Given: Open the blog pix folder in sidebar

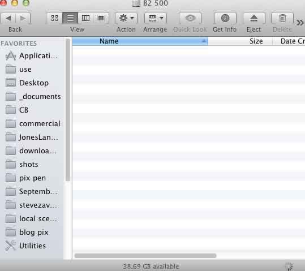Looking at the screenshot, I should [32, 233].
